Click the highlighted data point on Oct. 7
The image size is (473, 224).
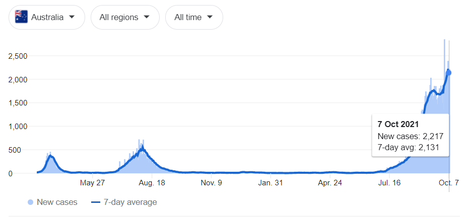pyautogui.click(x=448, y=72)
